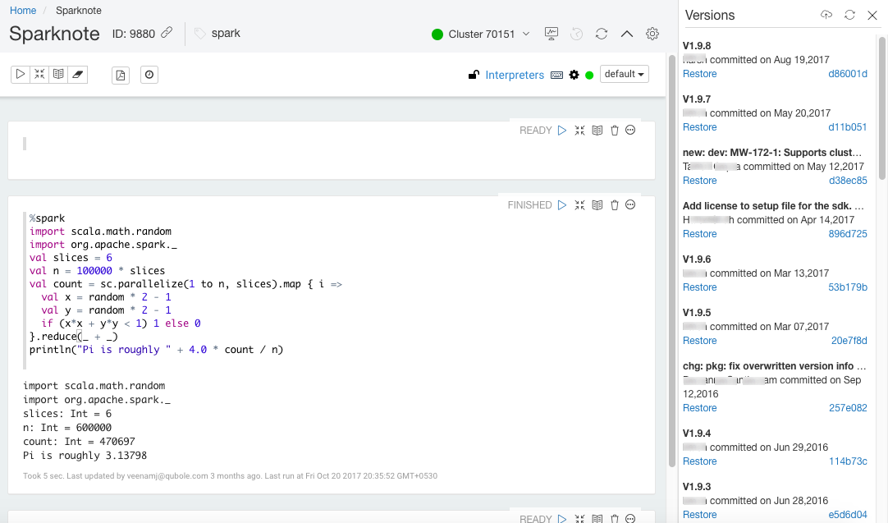Run the FINISHED spark paragraph

pyautogui.click(x=562, y=205)
